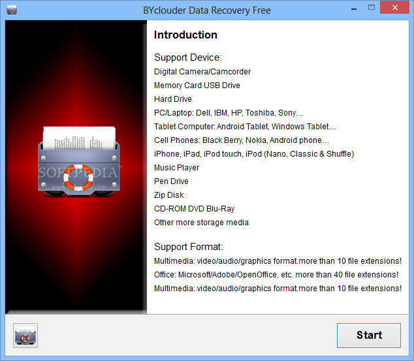Click the 'Tablet Computer: Android Tablet' line
This screenshot has height=361, width=414.
(245, 127)
